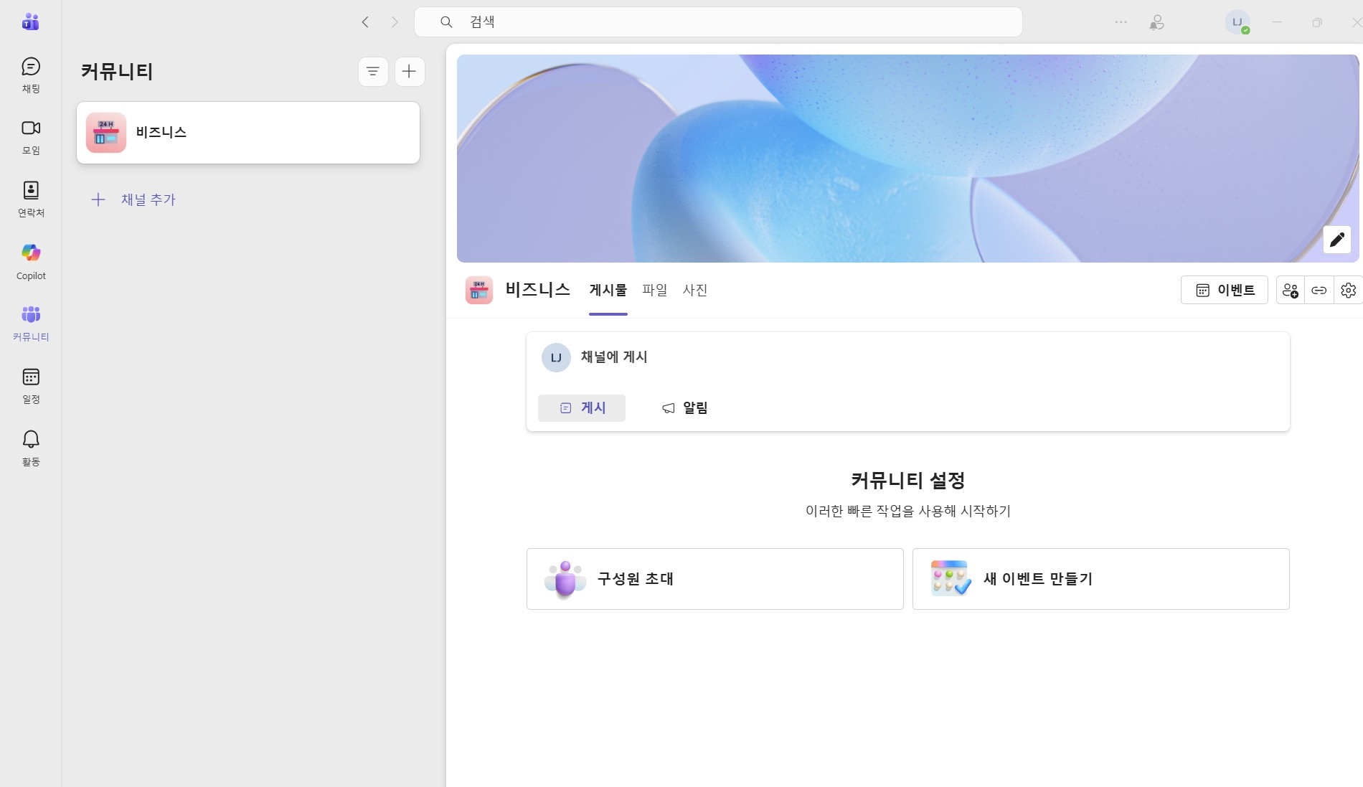Edit the banner with the pencil icon

tap(1337, 240)
